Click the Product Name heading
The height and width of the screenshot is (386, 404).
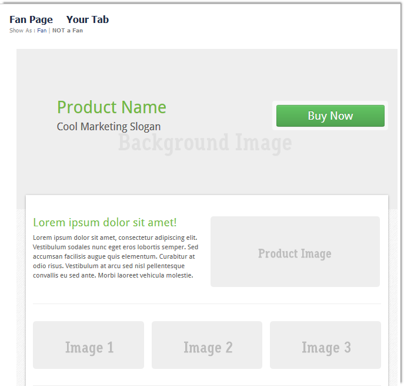tap(111, 107)
